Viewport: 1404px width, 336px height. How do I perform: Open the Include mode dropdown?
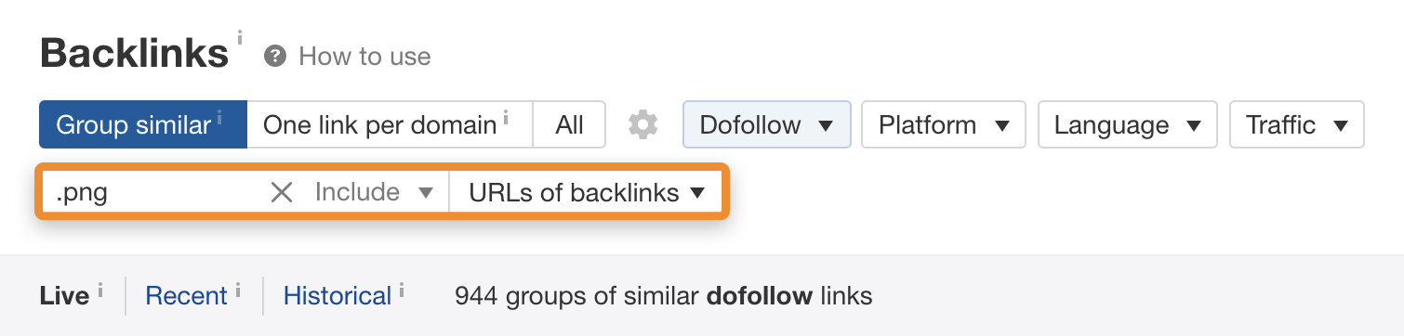tap(375, 192)
